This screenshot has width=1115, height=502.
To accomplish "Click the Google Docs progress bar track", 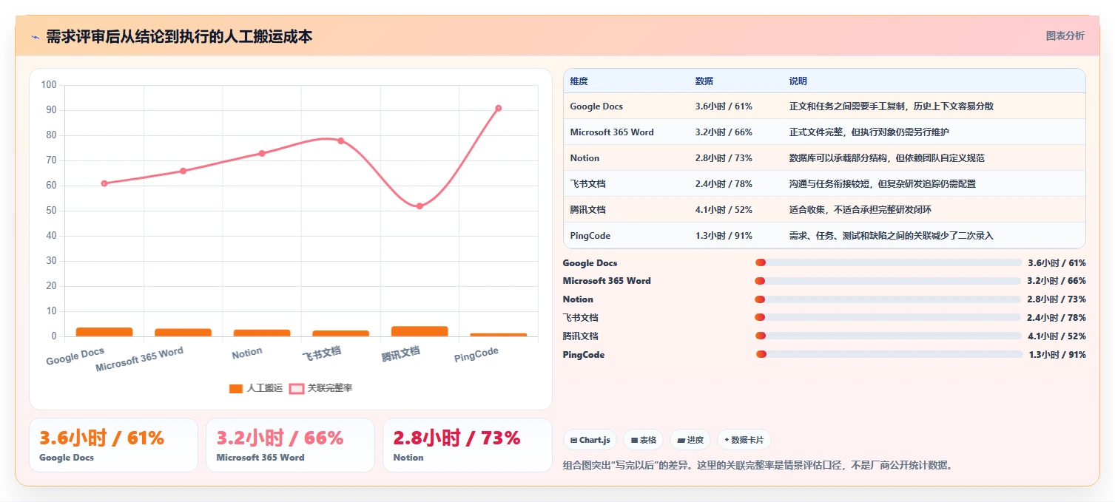I will point(888,262).
